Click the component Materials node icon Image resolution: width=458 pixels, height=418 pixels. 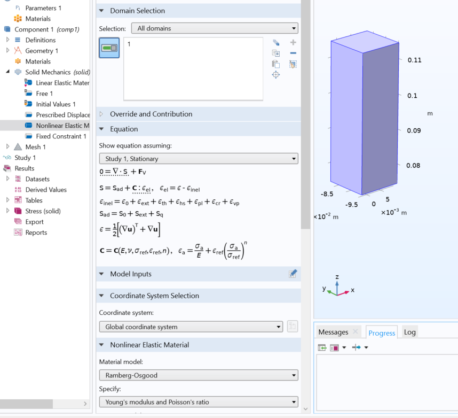tap(18, 61)
